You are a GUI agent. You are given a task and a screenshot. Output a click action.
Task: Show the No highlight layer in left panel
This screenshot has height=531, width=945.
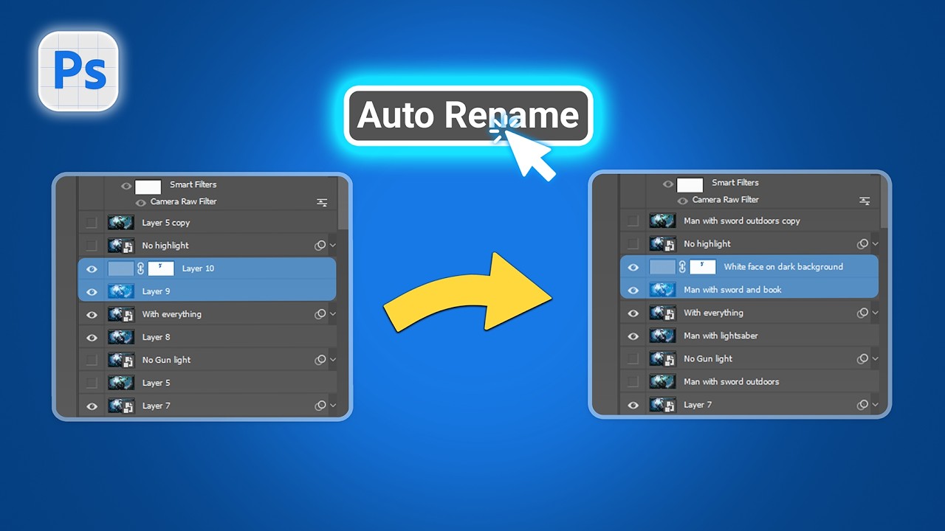click(x=91, y=246)
